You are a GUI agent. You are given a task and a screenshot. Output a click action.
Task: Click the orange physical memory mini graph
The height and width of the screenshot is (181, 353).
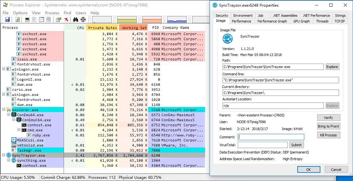click(152, 20)
